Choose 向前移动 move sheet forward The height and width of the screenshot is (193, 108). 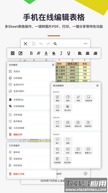(x=29, y=159)
